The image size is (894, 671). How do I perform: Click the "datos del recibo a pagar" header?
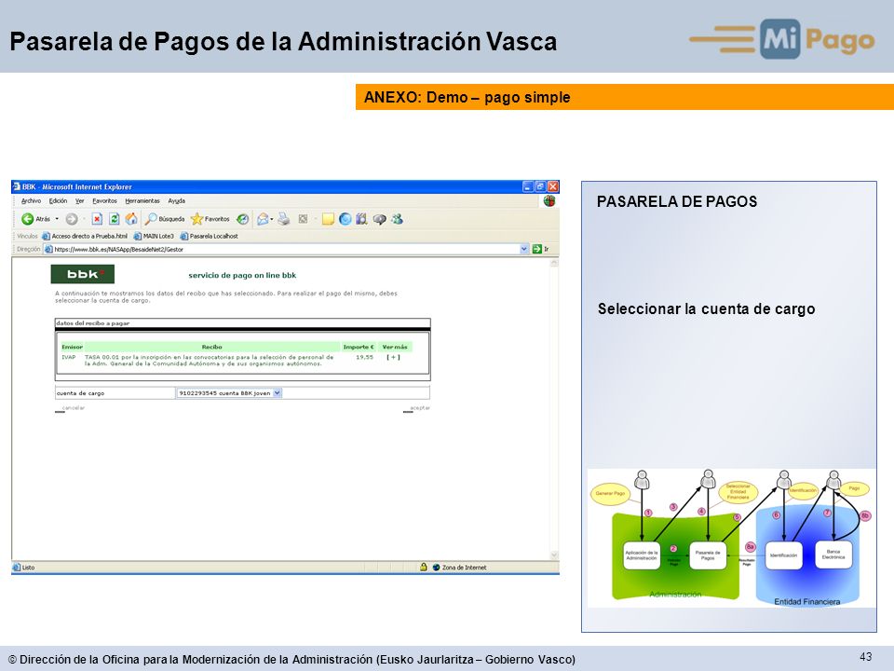(x=93, y=323)
